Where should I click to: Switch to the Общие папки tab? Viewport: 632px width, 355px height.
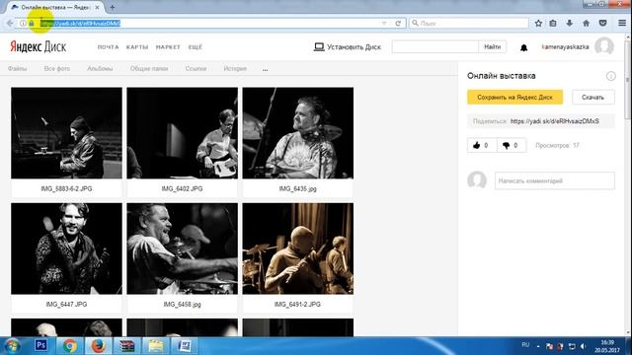[149, 69]
